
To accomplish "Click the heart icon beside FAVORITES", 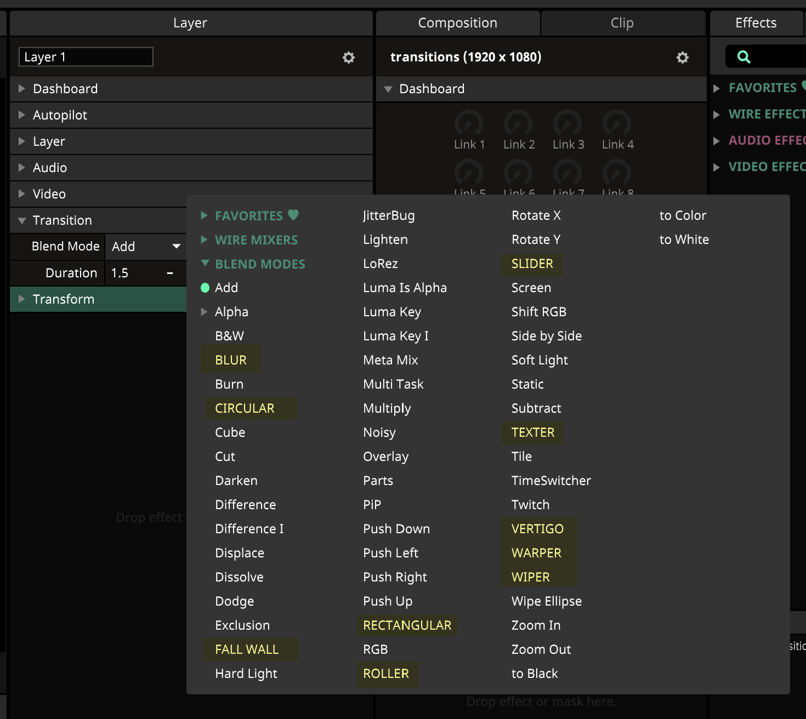I will (293, 215).
